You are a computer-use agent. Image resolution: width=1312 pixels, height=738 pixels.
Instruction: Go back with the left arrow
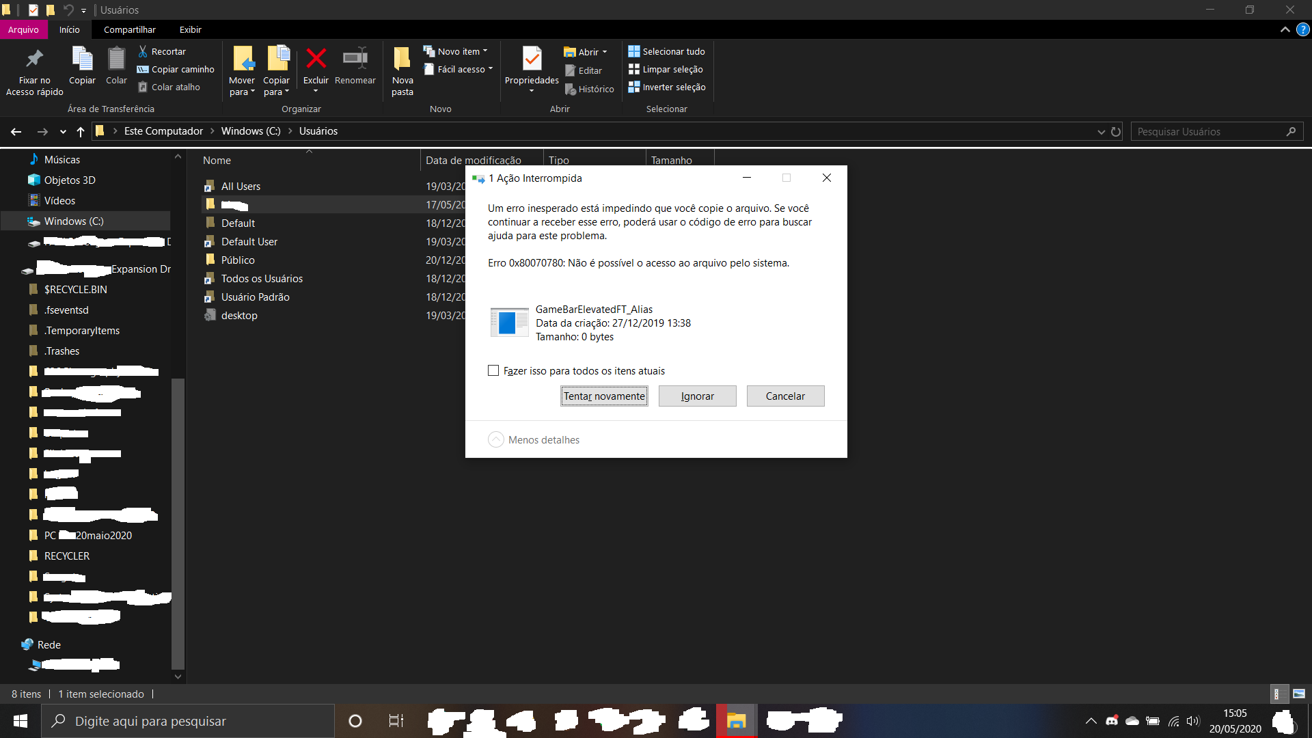tap(16, 131)
